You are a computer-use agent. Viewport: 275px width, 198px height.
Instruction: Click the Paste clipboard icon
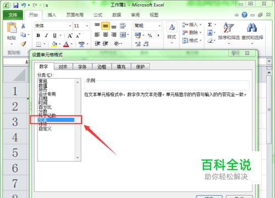pyautogui.click(x=12, y=28)
